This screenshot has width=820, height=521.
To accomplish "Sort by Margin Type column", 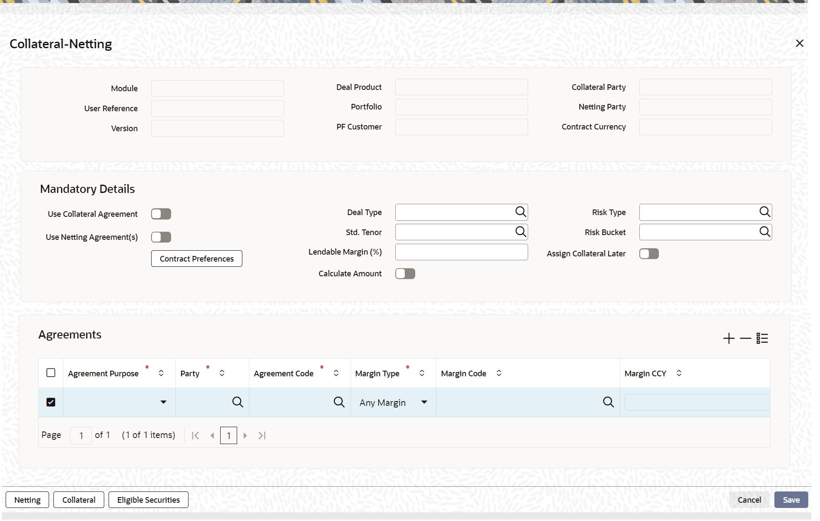I will 422,373.
